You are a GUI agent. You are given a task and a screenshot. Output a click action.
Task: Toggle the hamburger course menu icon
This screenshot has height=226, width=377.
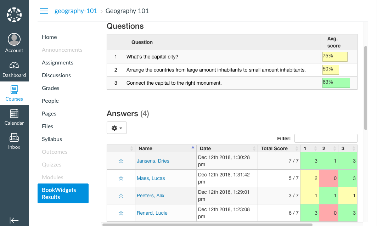tap(44, 11)
